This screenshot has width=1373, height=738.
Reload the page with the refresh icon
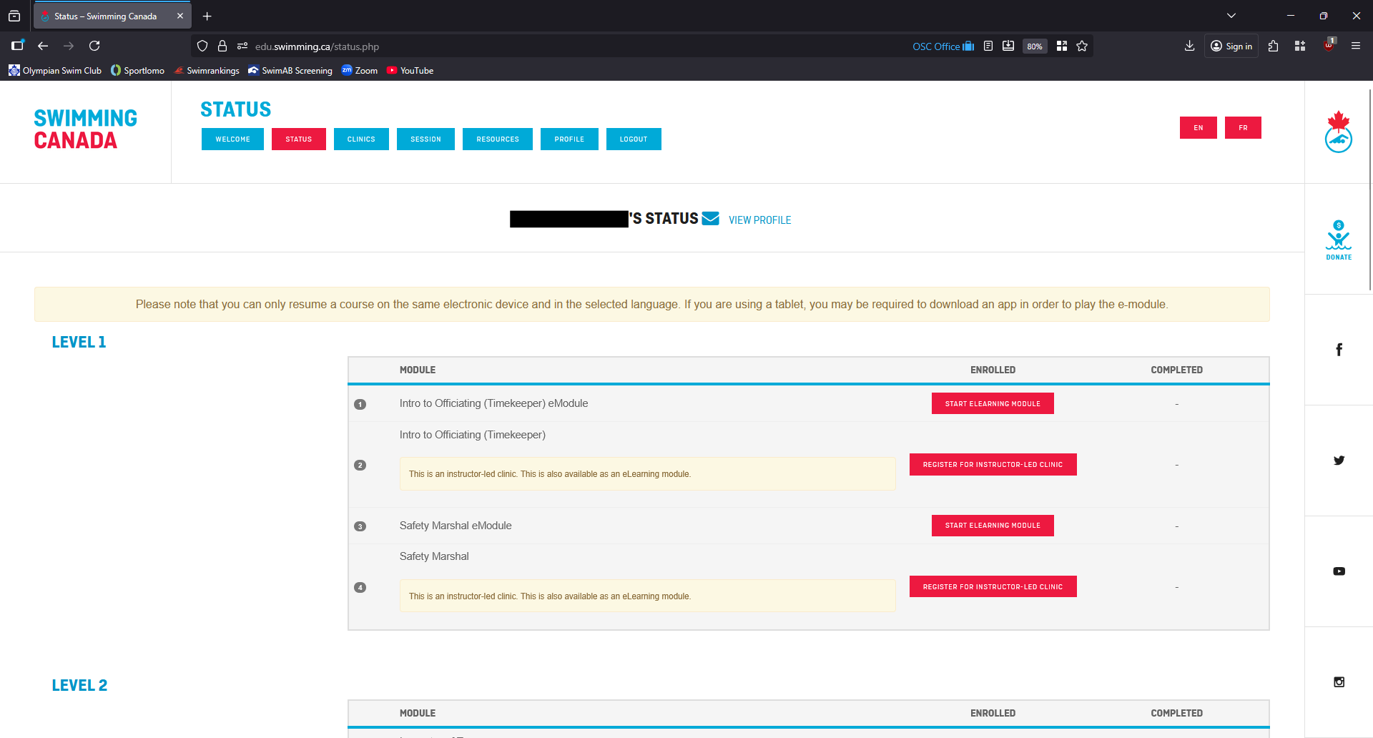click(x=94, y=46)
